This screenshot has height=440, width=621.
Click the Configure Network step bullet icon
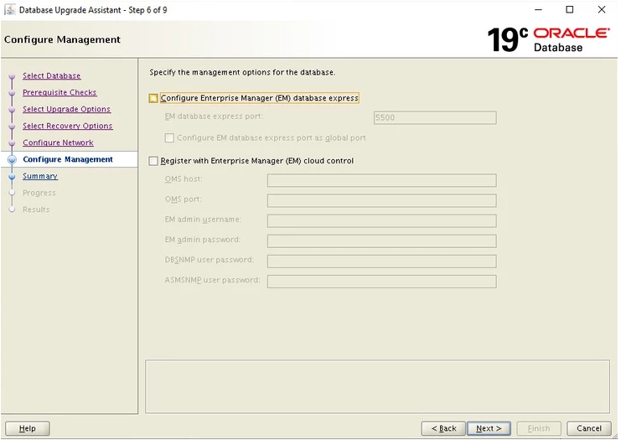[12, 143]
